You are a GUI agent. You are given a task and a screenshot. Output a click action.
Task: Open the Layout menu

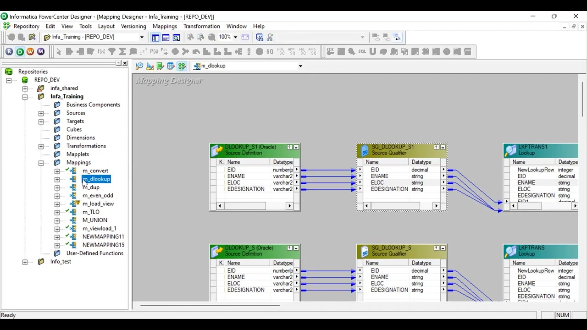pos(106,26)
